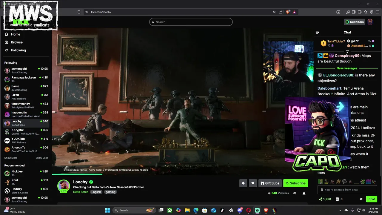
Task: Click the Get KICKs button
Action: [x=355, y=22]
